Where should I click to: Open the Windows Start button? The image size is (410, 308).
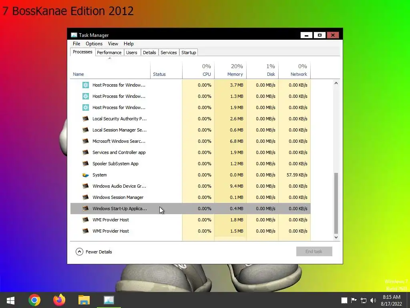[10, 300]
